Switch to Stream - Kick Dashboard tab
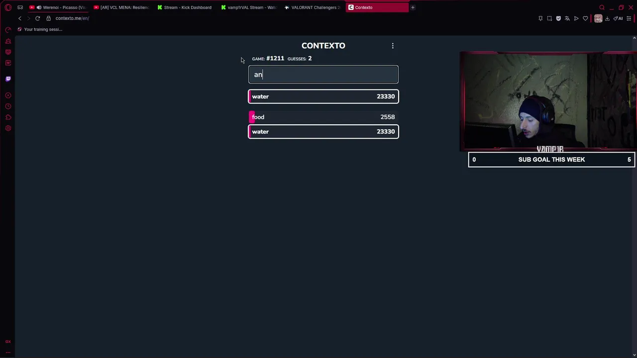Viewport: 637px width, 358px height. pyautogui.click(x=185, y=7)
